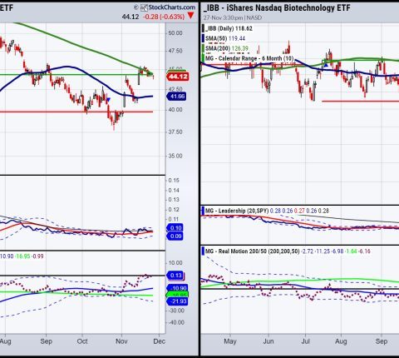This screenshot has width=399, height=358.
Task: Click the -16.95 green value in left momentum panel
Action: [x=22, y=256]
